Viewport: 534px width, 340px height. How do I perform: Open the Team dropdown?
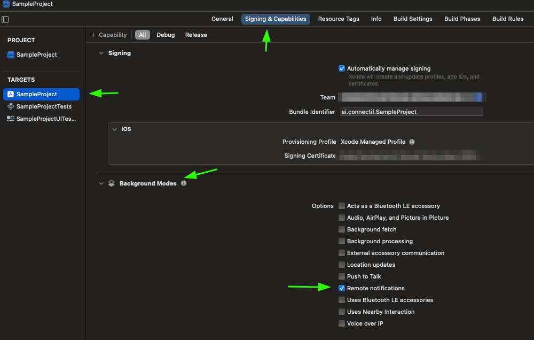point(412,97)
